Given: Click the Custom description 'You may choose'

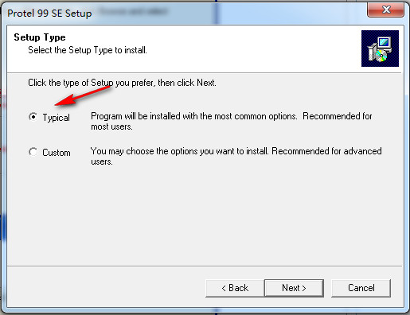Looking at the screenshot, I should [x=236, y=156].
